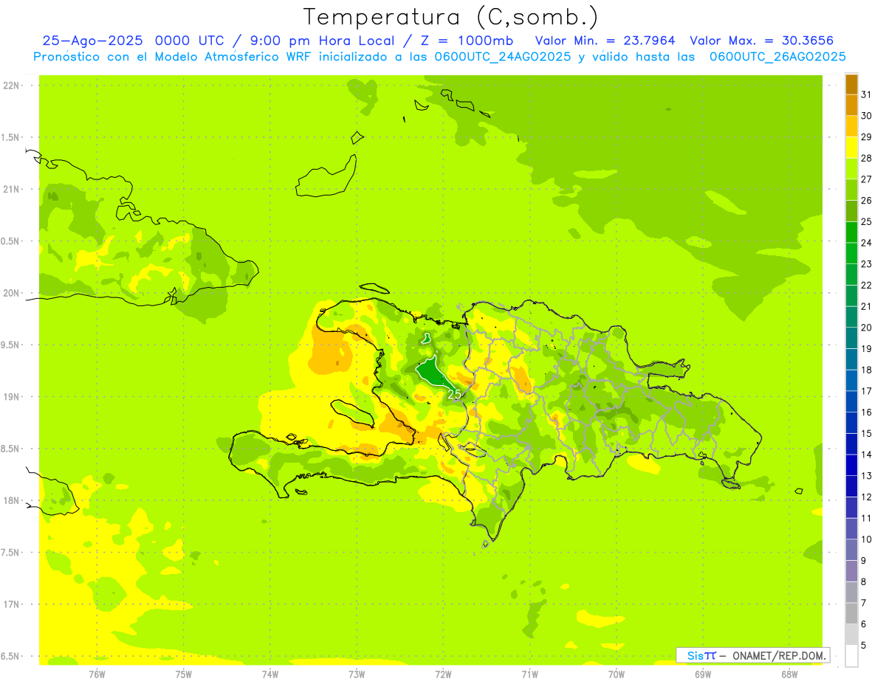Pick the blue swatch between 16 and 17
886x684 pixels.
click(x=851, y=401)
